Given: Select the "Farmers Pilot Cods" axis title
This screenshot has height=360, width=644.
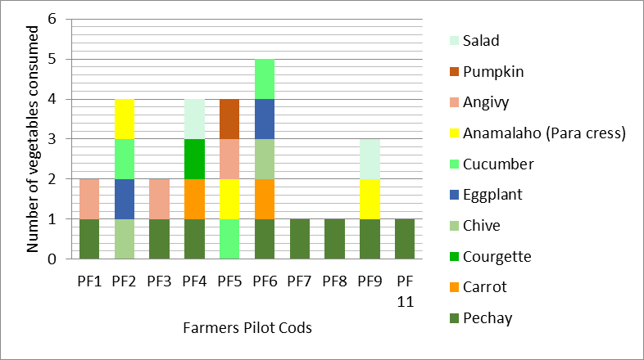Looking at the screenshot, I should (x=247, y=328).
